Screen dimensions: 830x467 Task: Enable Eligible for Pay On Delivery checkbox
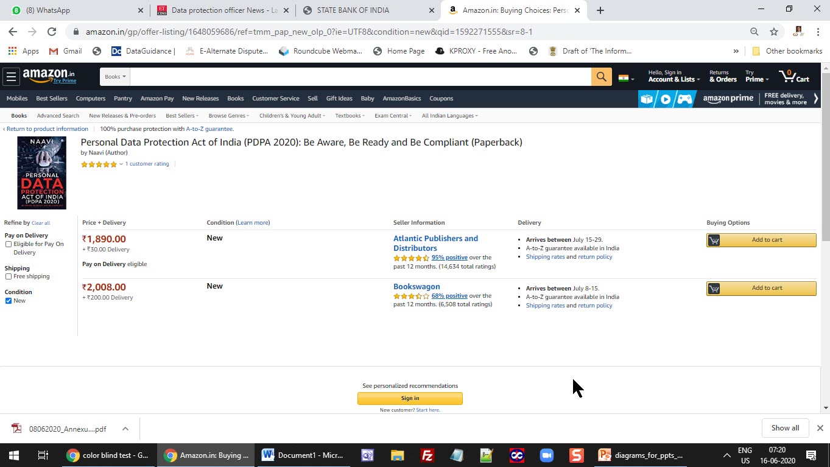(9, 244)
